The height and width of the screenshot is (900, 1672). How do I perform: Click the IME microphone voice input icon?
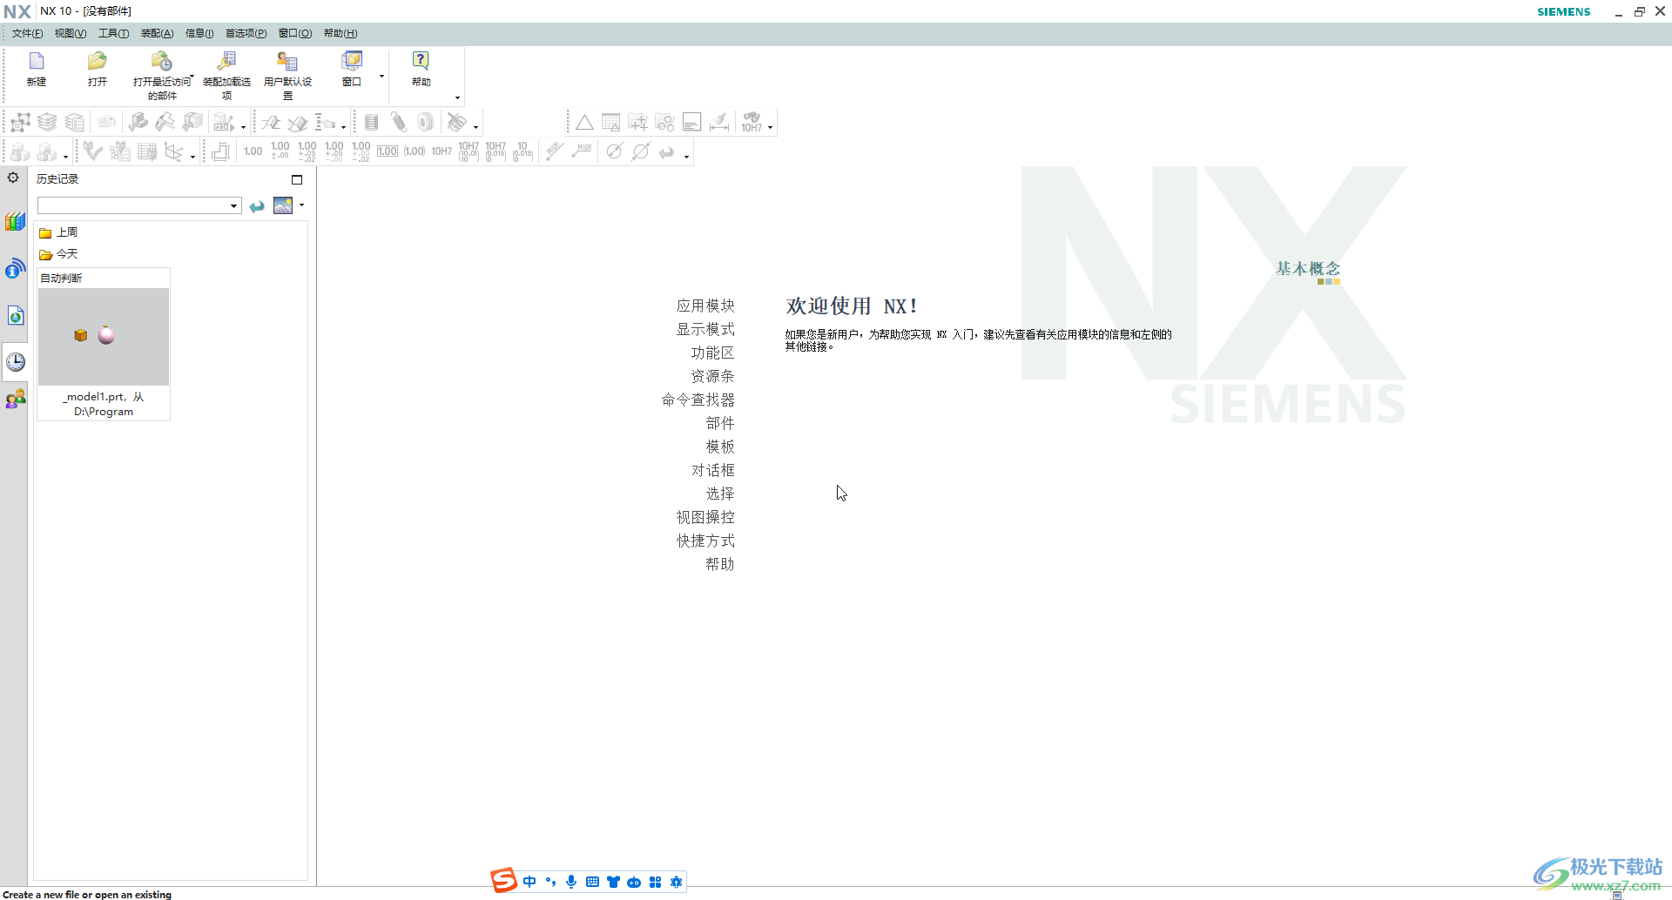(571, 882)
